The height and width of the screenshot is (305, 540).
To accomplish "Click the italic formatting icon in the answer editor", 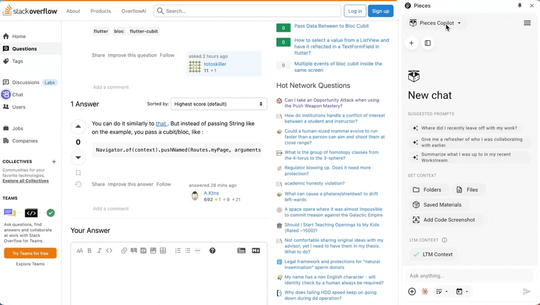I will (x=99, y=250).
